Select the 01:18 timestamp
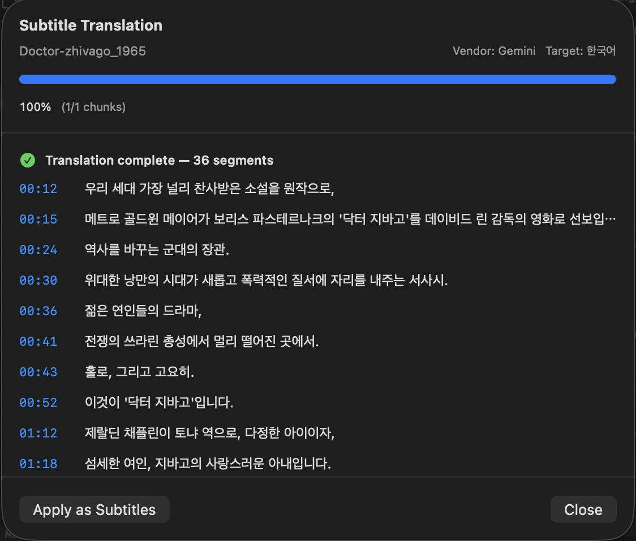The width and height of the screenshot is (636, 541). (x=38, y=464)
